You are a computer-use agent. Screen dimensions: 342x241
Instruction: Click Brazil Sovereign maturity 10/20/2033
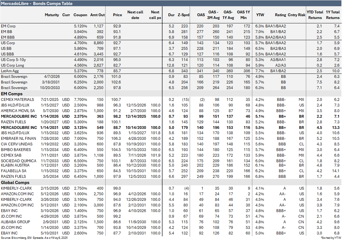point(50,88)
